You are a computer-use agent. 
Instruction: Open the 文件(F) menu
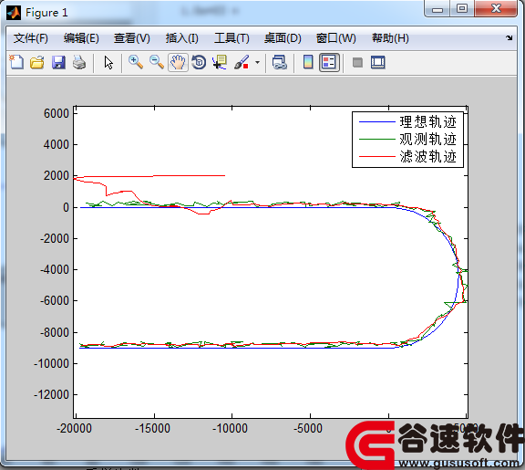[x=30, y=38]
